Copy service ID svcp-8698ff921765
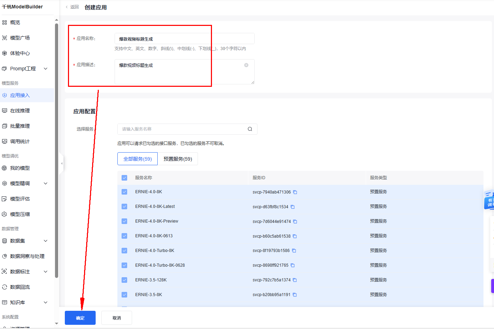Viewport: 494px width, 329px height. pos(293,265)
